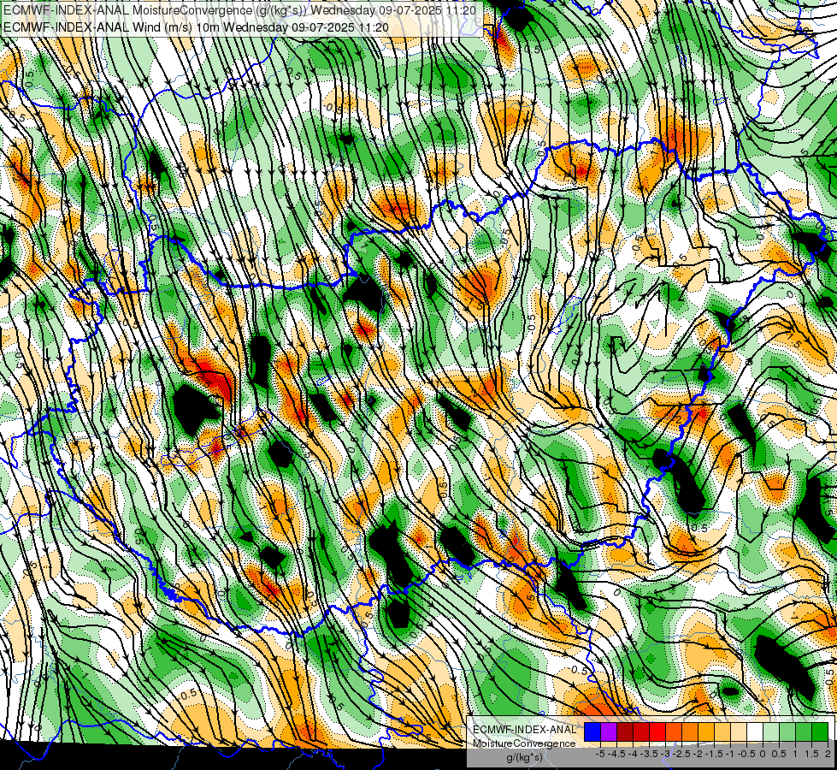Image resolution: width=837 pixels, height=770 pixels.
Task: Click MoistureConvergence label in the legend box
Action: 524,743
